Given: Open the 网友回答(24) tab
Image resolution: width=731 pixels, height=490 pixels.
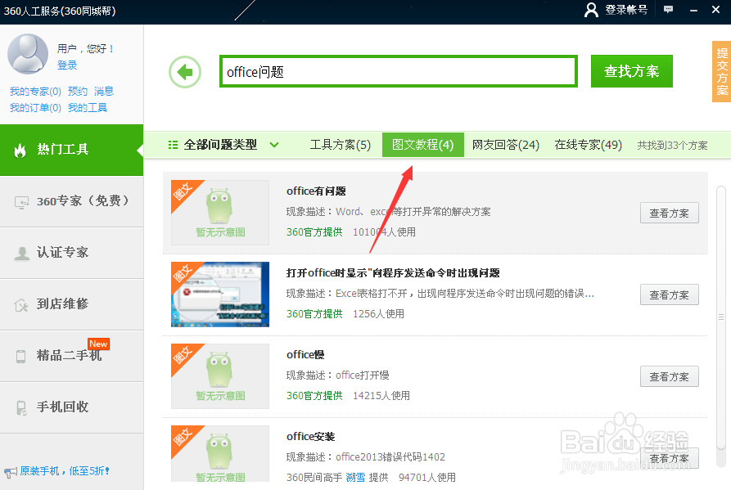Looking at the screenshot, I should 506,145.
